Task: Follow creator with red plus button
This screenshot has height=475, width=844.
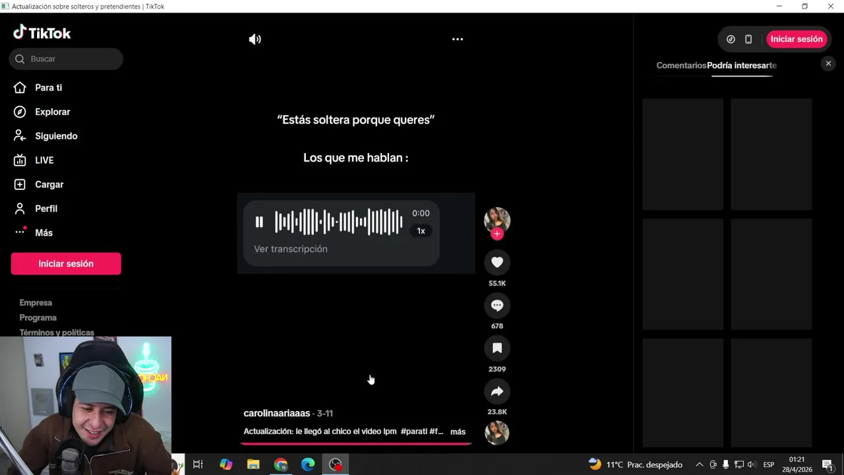Action: (497, 234)
